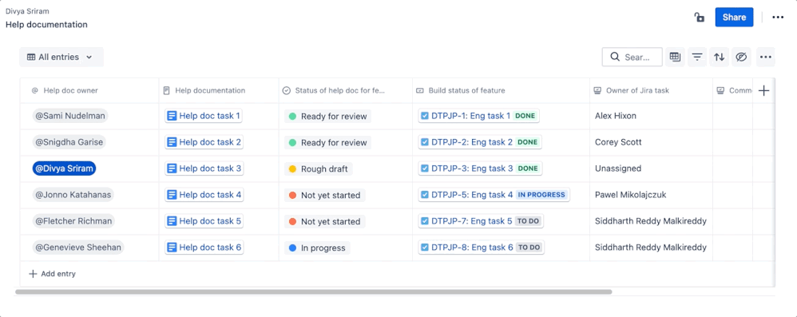
Task: Click the Divya Sriram breadcrumb text
Action: click(x=27, y=11)
